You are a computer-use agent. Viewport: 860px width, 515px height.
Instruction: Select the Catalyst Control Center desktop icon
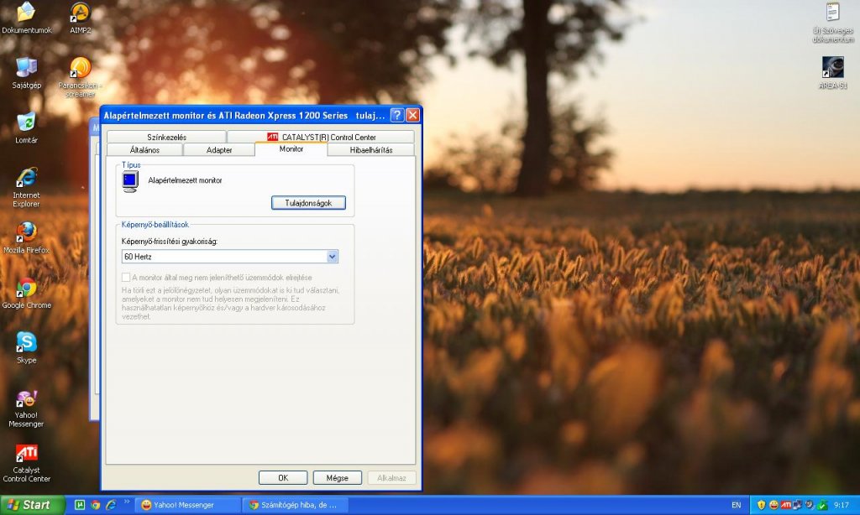26,463
